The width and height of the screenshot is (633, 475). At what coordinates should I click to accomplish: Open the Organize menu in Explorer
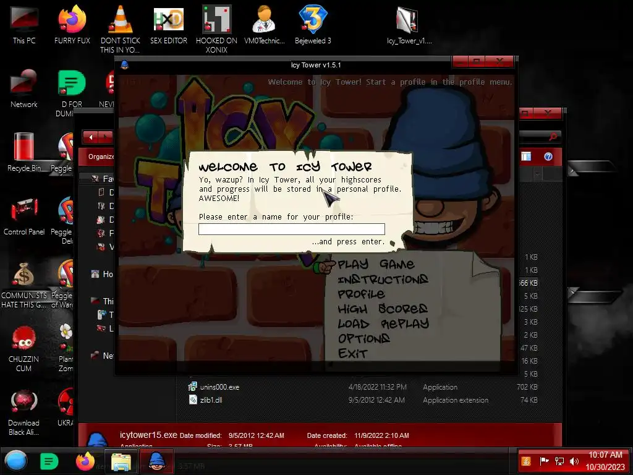coord(101,156)
